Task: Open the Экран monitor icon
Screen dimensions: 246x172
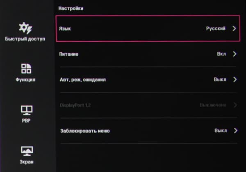Action: coord(26,151)
